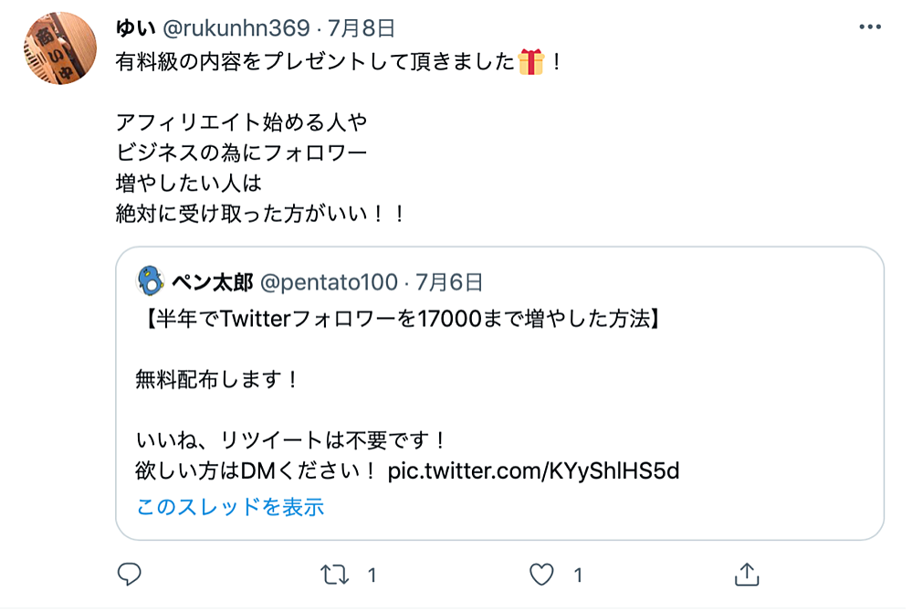Image resolution: width=912 pixels, height=612 pixels.
Task: Open the share icon menu
Action: click(747, 575)
